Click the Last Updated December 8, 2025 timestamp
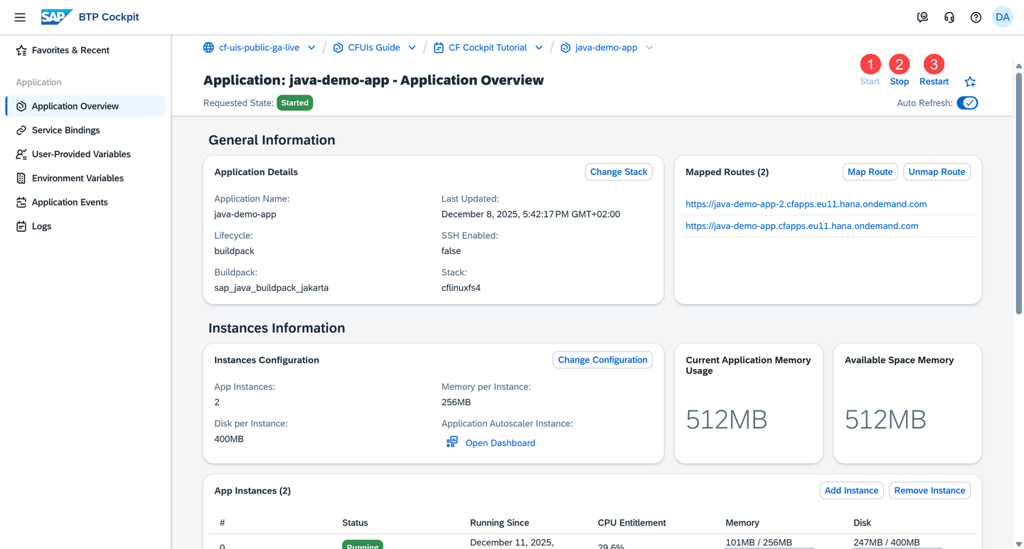 [x=530, y=214]
